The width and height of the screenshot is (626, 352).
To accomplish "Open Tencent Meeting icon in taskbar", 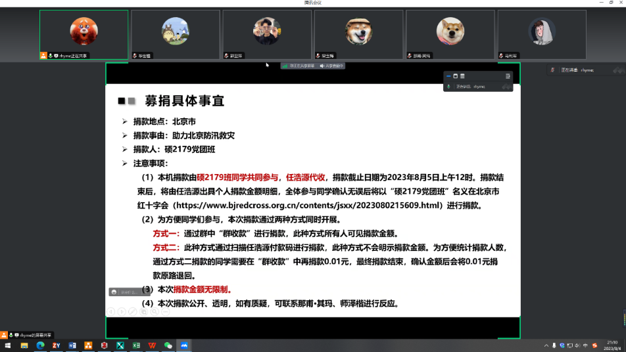I will pos(185,345).
